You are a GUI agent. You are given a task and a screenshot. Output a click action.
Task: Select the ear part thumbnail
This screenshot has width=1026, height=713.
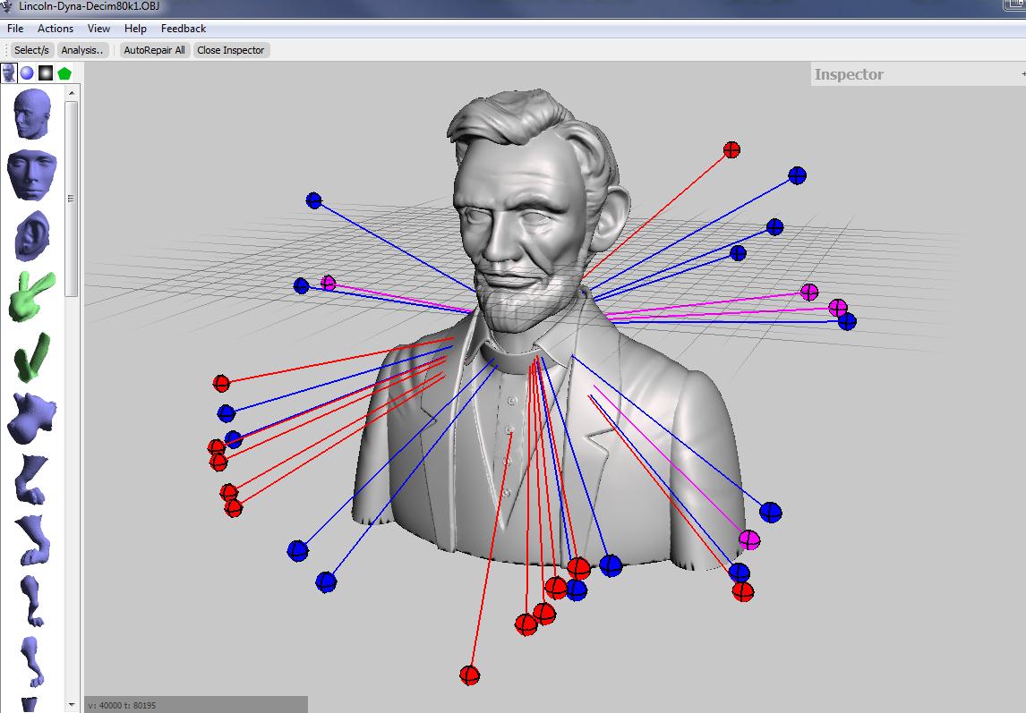32,235
